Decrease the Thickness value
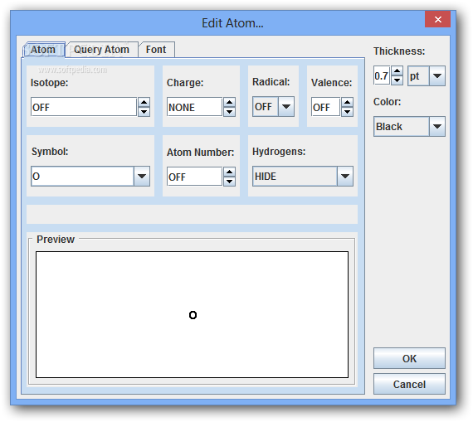473x422 pixels. tap(397, 80)
